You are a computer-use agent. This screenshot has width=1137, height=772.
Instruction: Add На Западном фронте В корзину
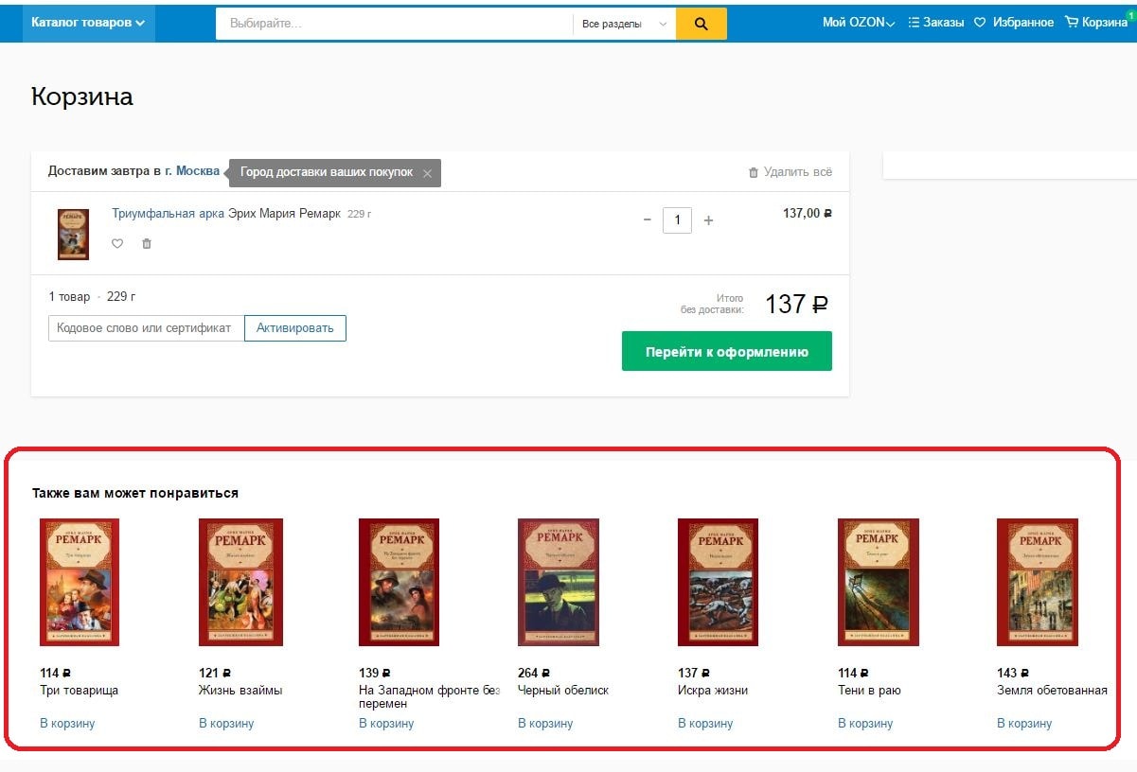pyautogui.click(x=386, y=724)
